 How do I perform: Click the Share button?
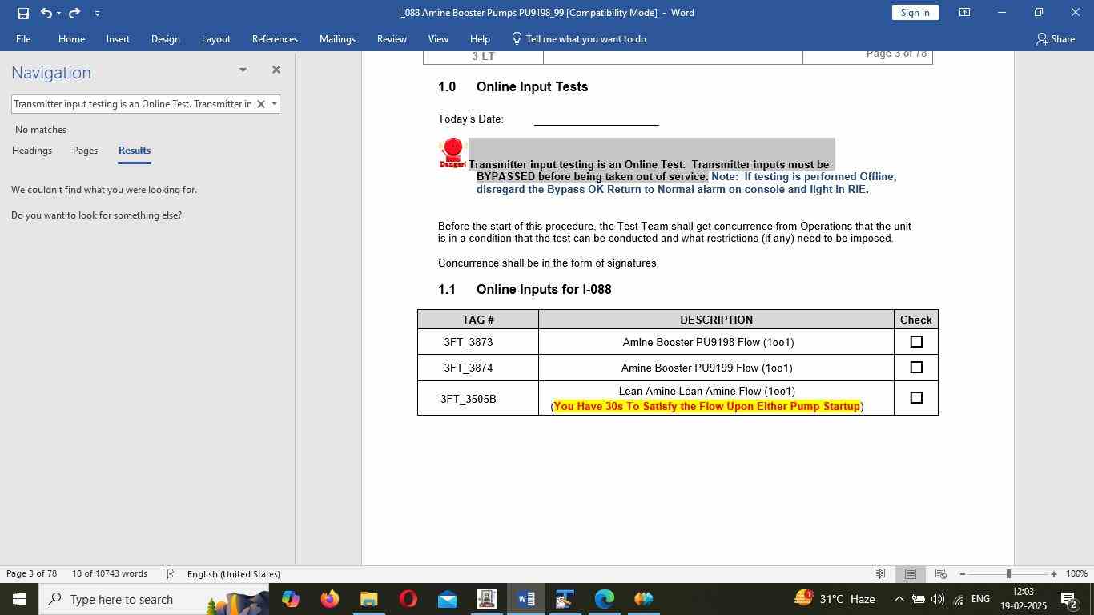[1055, 39]
